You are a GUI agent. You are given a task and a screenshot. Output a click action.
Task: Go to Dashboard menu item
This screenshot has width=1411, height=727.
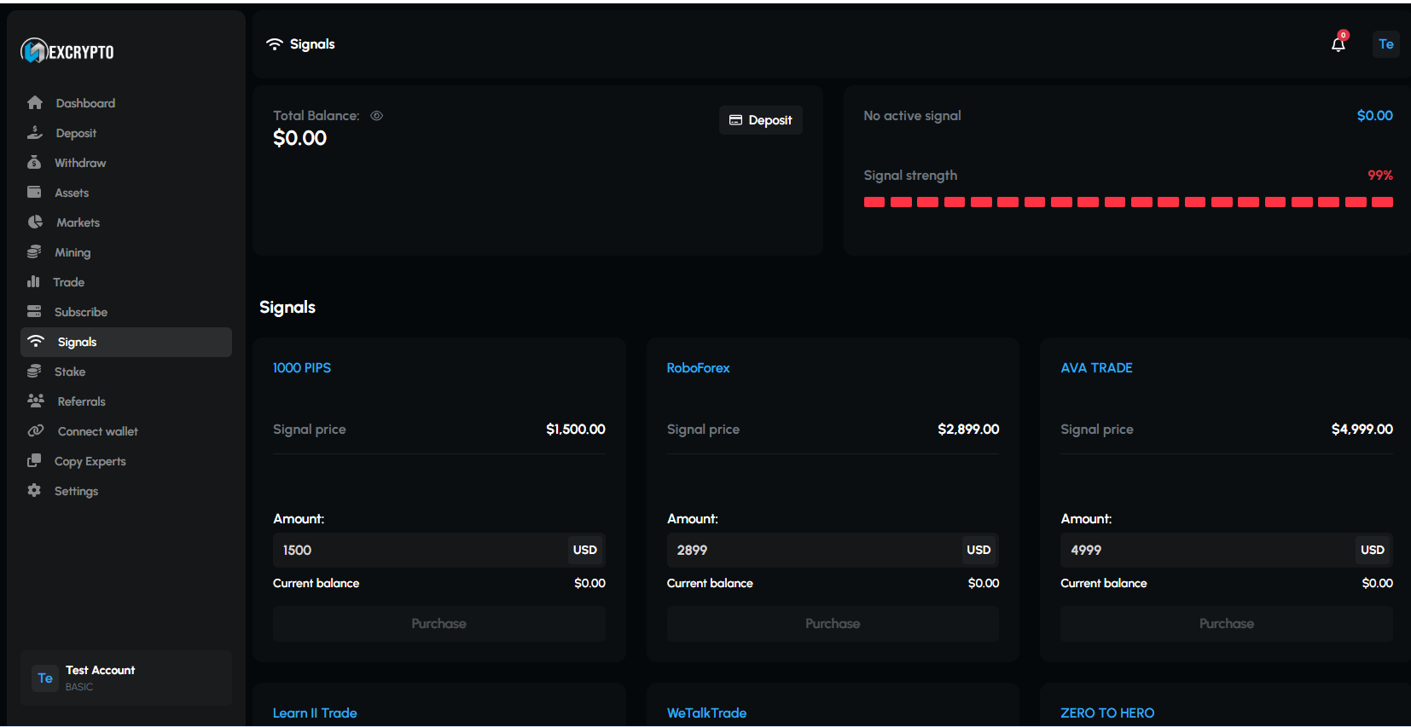tap(126, 102)
